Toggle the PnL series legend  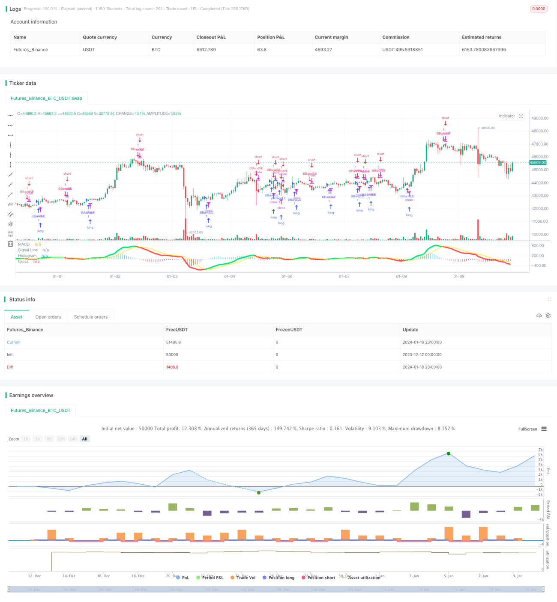pyautogui.click(x=183, y=578)
